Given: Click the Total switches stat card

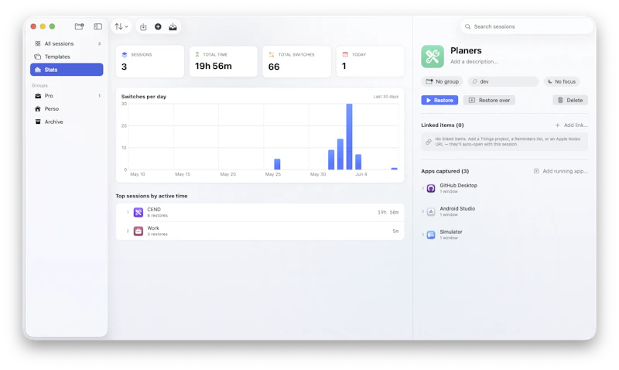Looking at the screenshot, I should click(297, 61).
